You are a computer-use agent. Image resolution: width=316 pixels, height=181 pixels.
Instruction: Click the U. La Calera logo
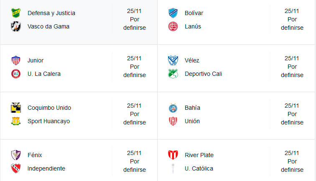(x=16, y=74)
